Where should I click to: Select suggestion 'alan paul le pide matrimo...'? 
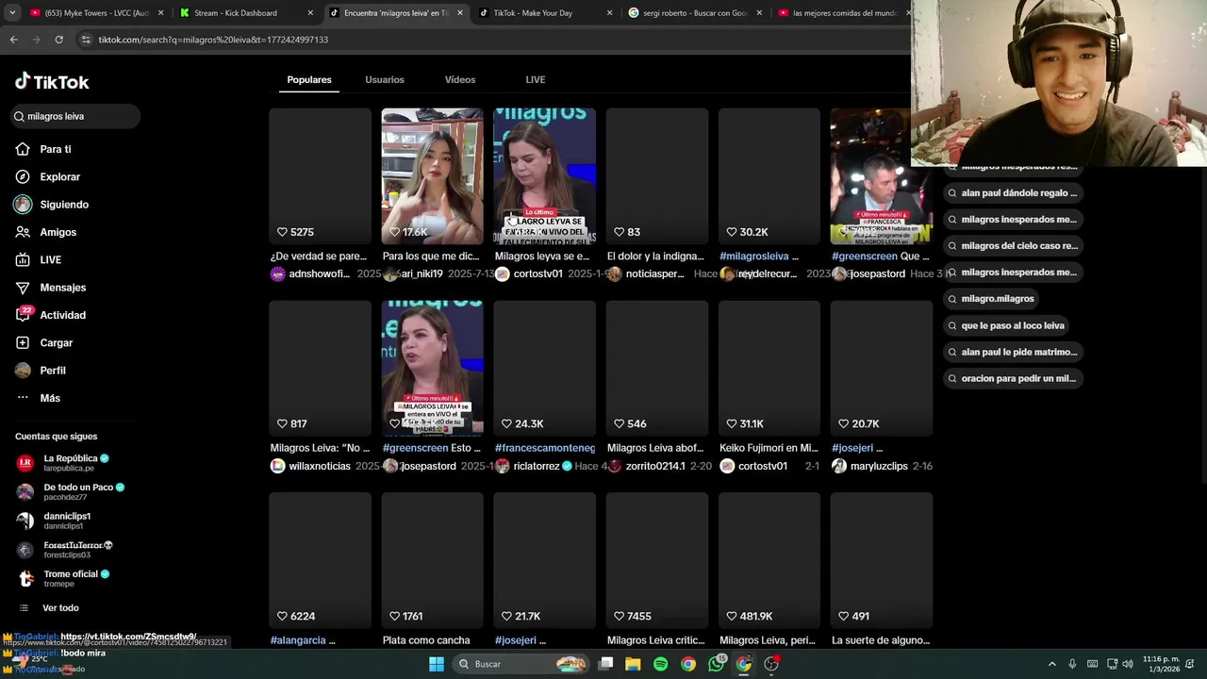[x=1011, y=352]
